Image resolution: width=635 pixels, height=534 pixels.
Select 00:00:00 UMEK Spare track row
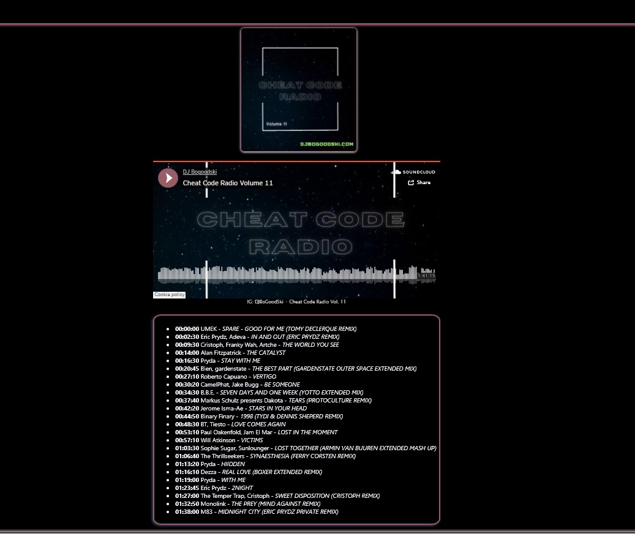pyautogui.click(x=266, y=329)
